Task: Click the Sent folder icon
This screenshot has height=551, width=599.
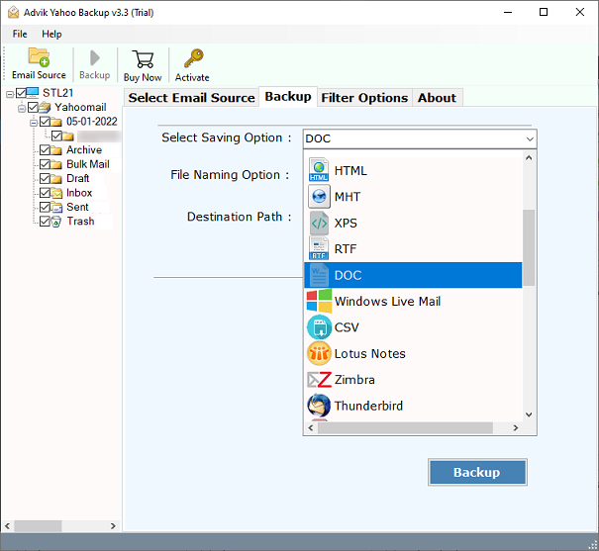Action: pyautogui.click(x=56, y=207)
